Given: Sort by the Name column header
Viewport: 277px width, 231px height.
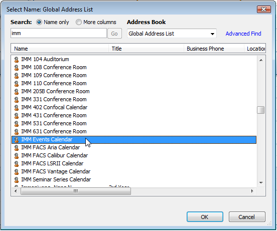Looking at the screenshot, I should tap(60, 49).
